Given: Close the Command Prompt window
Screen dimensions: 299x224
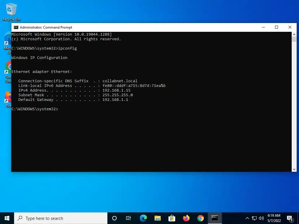Looking at the screenshot, I should tap(290, 27).
